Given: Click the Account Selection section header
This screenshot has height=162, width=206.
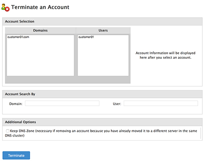Looking at the screenshot, I should [102, 21].
